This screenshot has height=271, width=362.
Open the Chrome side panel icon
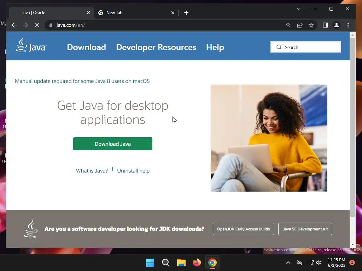pyautogui.click(x=325, y=25)
